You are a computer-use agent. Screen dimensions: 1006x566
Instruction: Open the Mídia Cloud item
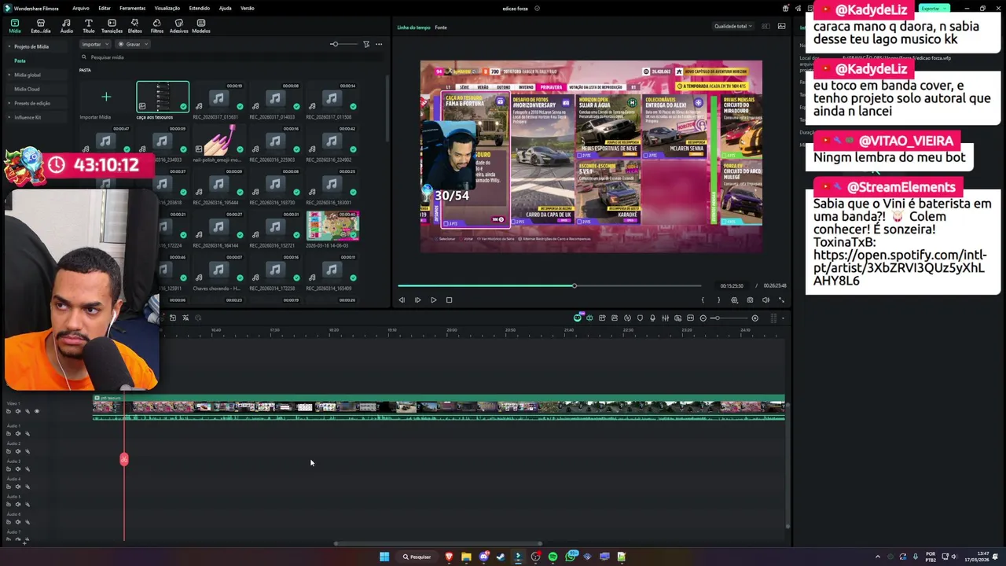click(x=27, y=89)
